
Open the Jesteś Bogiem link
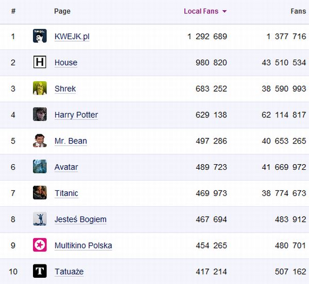(x=80, y=220)
